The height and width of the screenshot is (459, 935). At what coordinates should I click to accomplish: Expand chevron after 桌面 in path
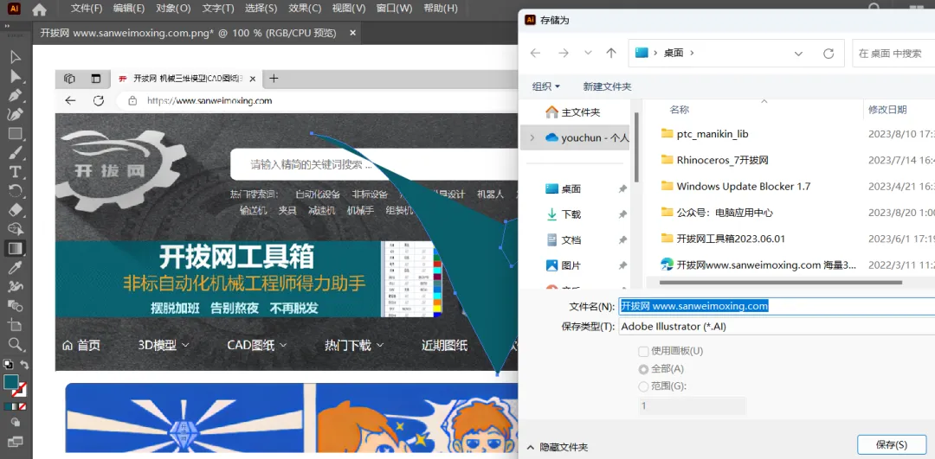click(x=692, y=53)
